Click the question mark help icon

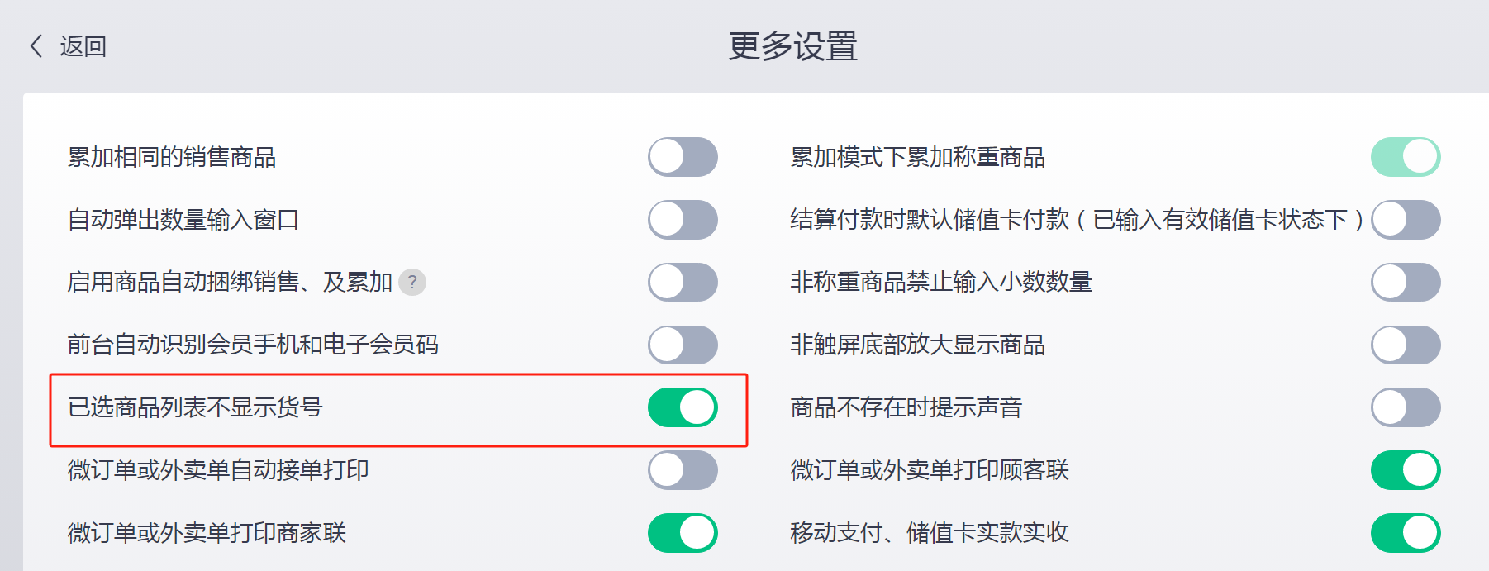412,283
